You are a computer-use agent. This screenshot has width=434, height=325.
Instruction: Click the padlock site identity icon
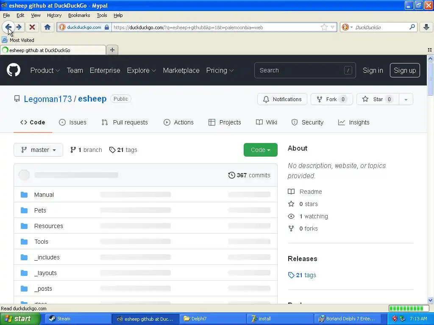point(107,27)
